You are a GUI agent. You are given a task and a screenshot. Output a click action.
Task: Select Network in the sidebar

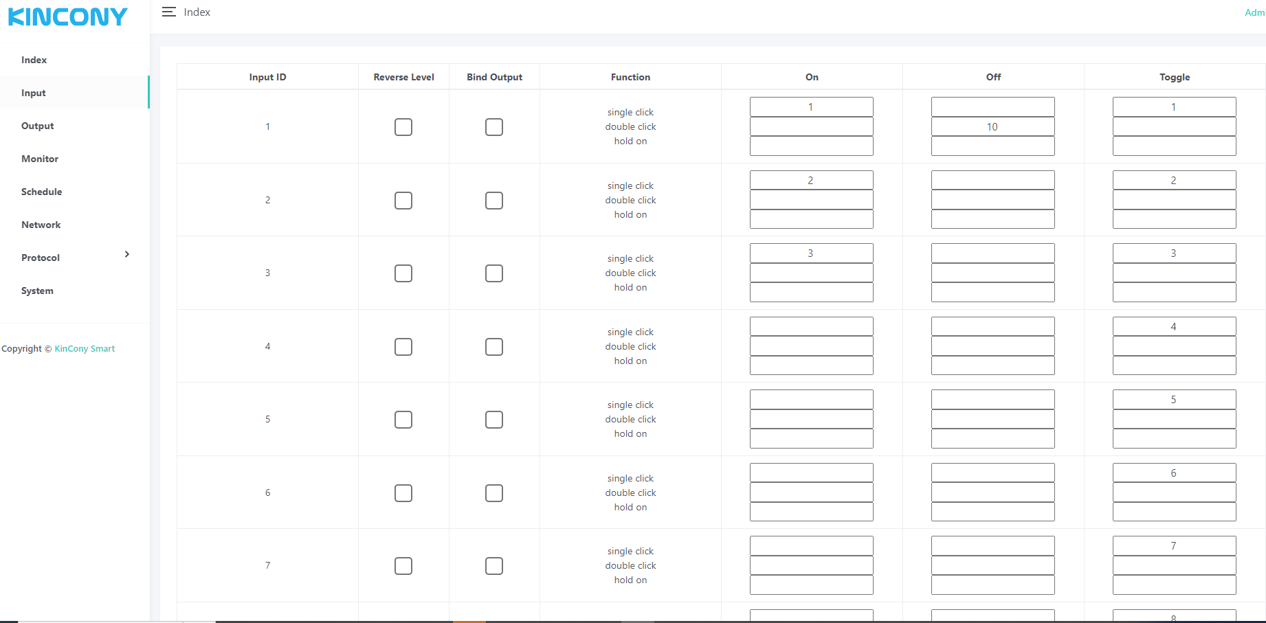(41, 225)
